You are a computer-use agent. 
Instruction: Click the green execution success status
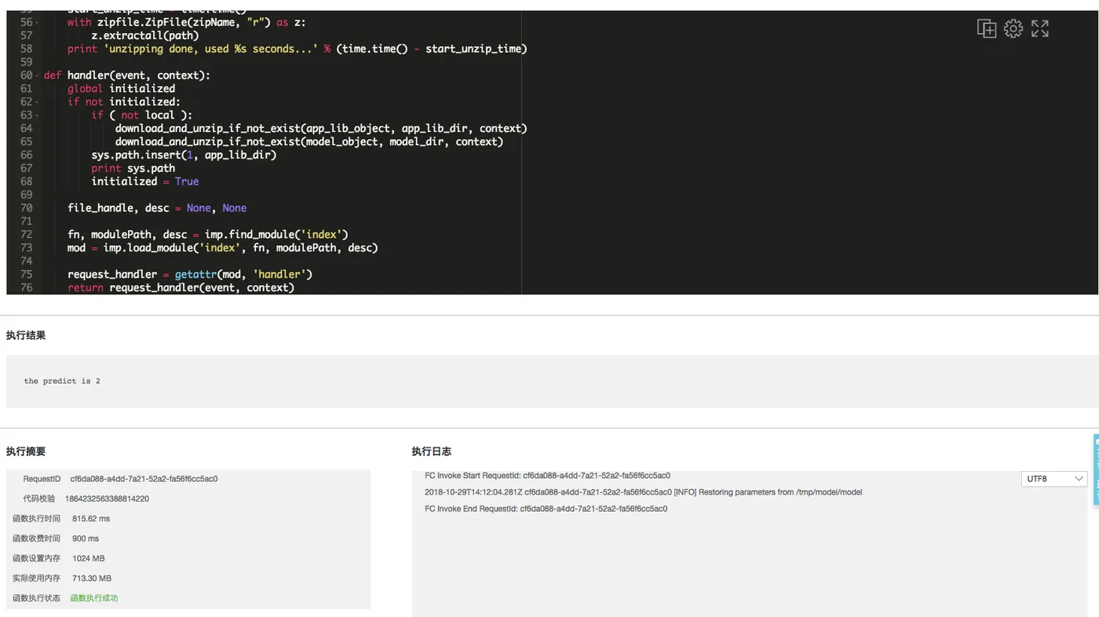click(x=94, y=598)
